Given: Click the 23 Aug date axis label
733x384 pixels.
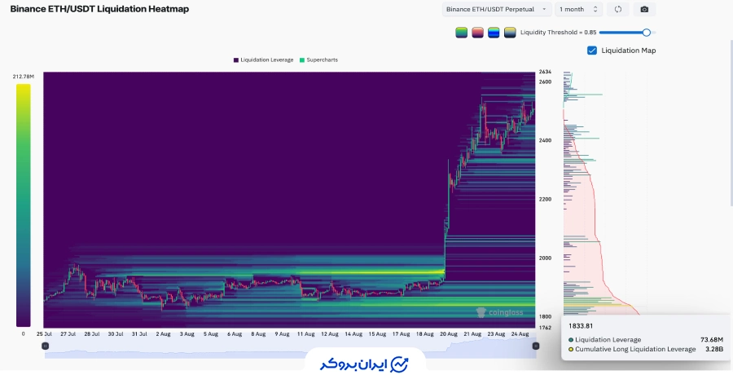Looking at the screenshot, I should pos(497,334).
